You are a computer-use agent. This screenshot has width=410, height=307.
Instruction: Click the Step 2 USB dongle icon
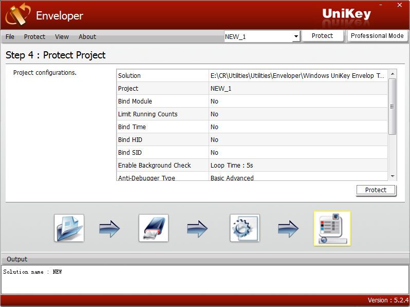pyautogui.click(x=154, y=228)
